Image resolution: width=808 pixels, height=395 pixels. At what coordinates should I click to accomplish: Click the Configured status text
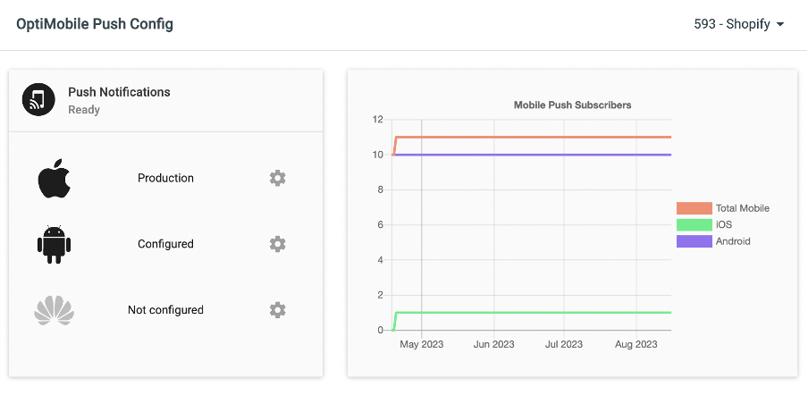pyautogui.click(x=165, y=244)
